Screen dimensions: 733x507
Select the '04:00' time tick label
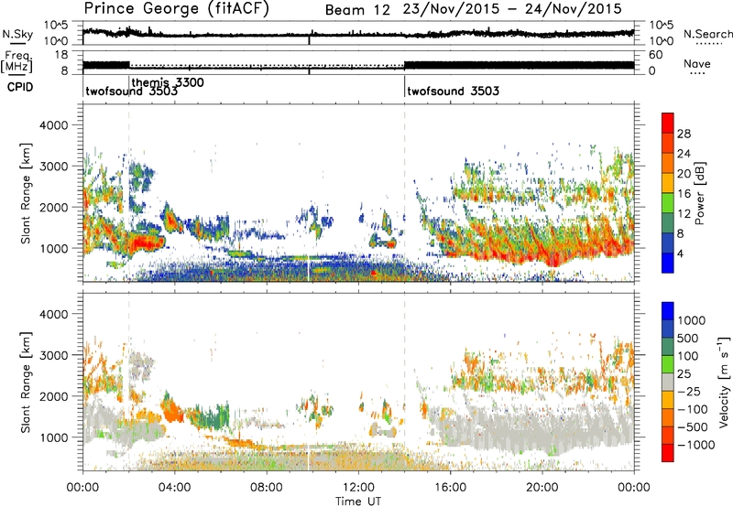click(x=174, y=488)
